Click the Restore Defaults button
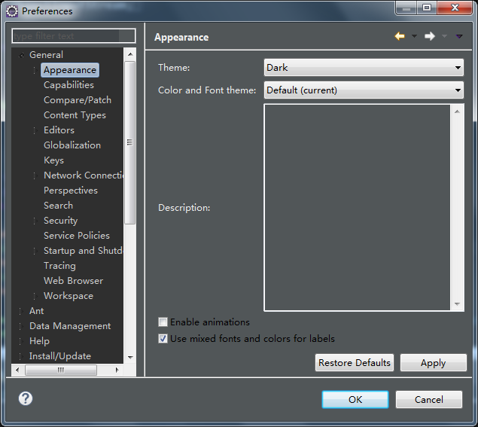The image size is (478, 427). pos(355,363)
